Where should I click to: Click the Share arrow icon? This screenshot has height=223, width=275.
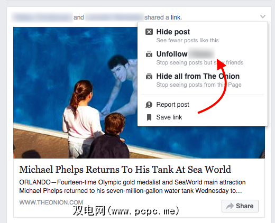pos(230,206)
